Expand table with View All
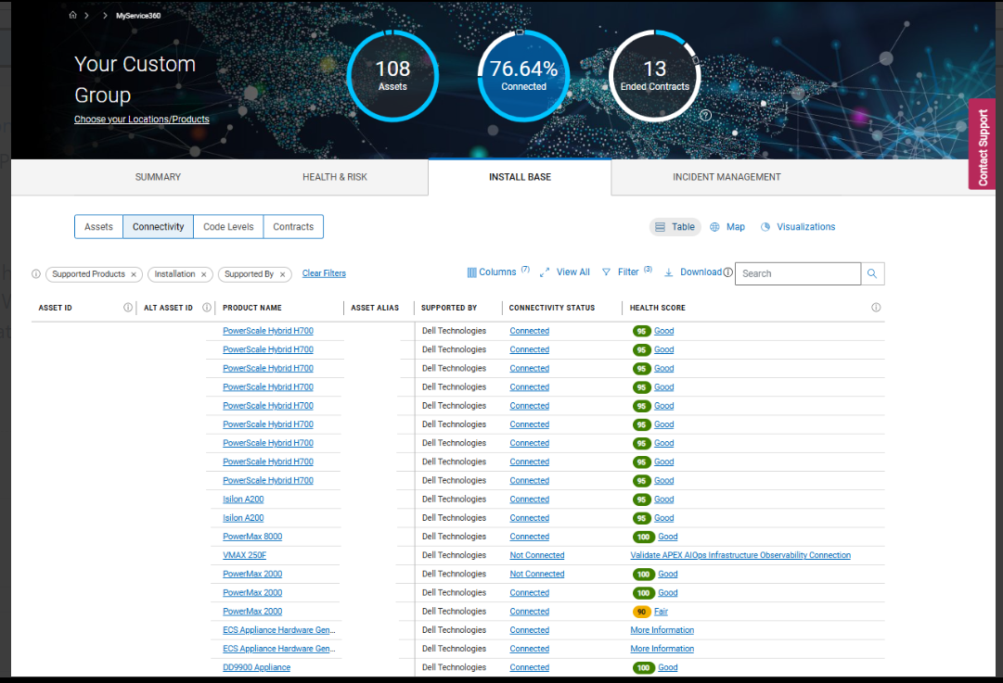Viewport: 1003px width, 683px height. point(565,272)
